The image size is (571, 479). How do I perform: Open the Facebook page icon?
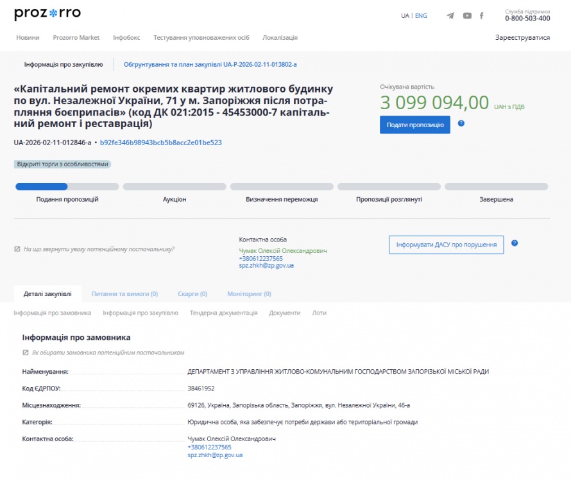482,16
